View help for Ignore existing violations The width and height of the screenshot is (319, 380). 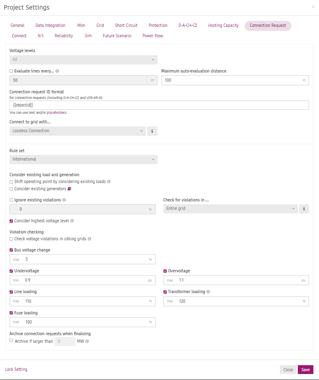tap(64, 200)
